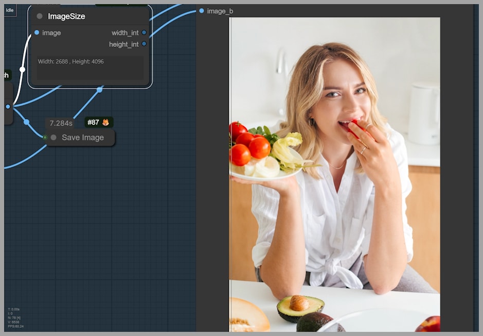Click the link midpoint dot left of Save Image

[x=26, y=122]
